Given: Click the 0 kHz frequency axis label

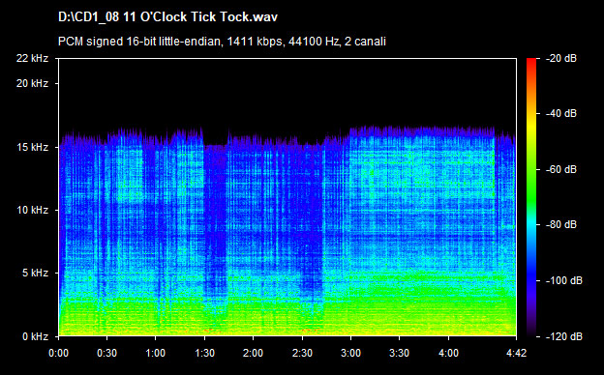Looking at the screenshot, I should tap(35, 336).
